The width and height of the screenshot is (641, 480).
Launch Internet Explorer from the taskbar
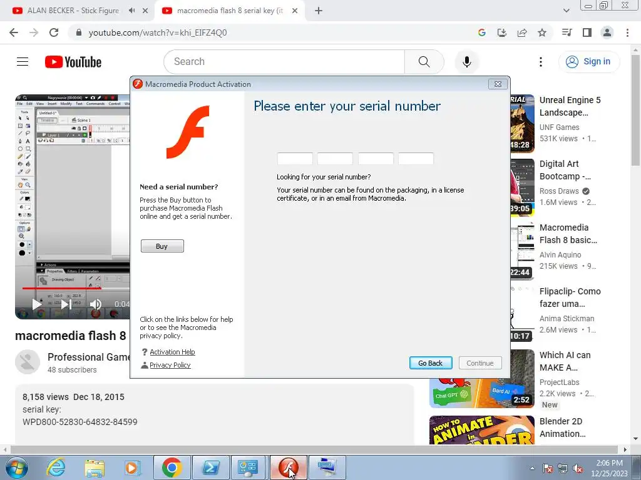56,467
